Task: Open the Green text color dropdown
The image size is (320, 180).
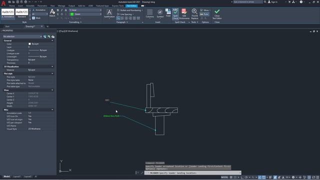Action: click(x=85, y=14)
